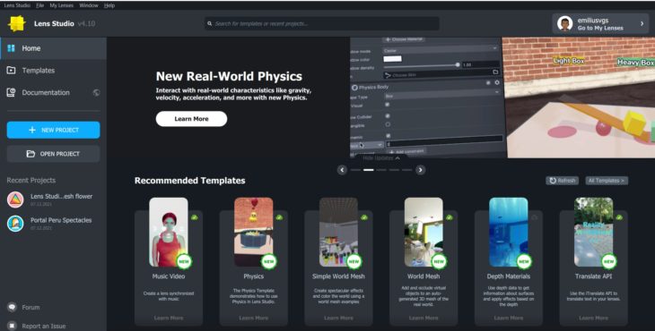This screenshot has height=331, width=655.
Task: Open All Templates button
Action: pos(607,181)
